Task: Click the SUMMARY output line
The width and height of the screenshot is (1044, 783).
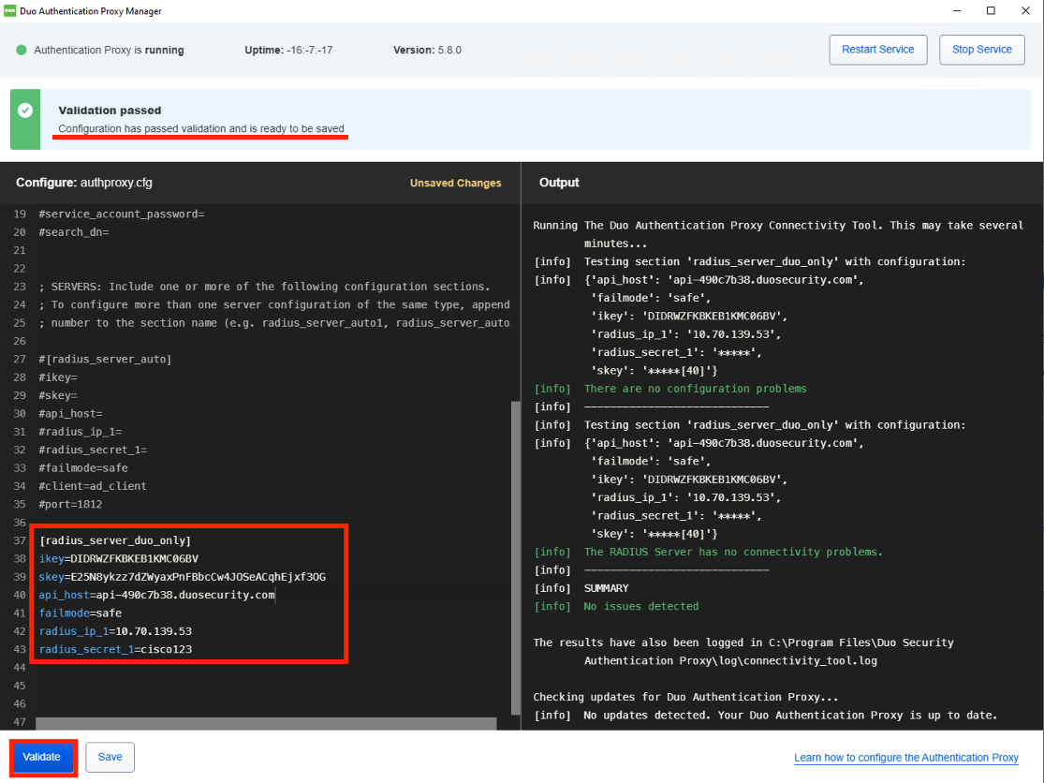Action: pos(606,588)
